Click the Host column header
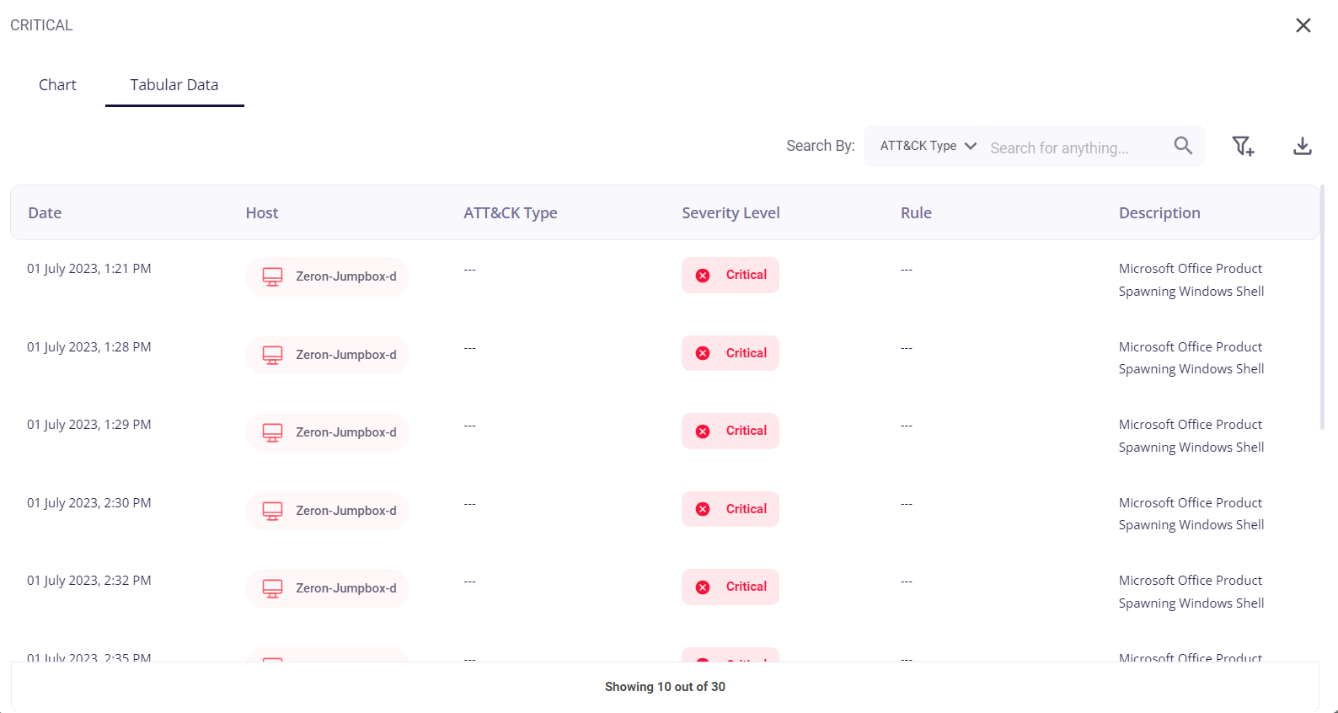This screenshot has width=1338, height=713. coord(262,213)
